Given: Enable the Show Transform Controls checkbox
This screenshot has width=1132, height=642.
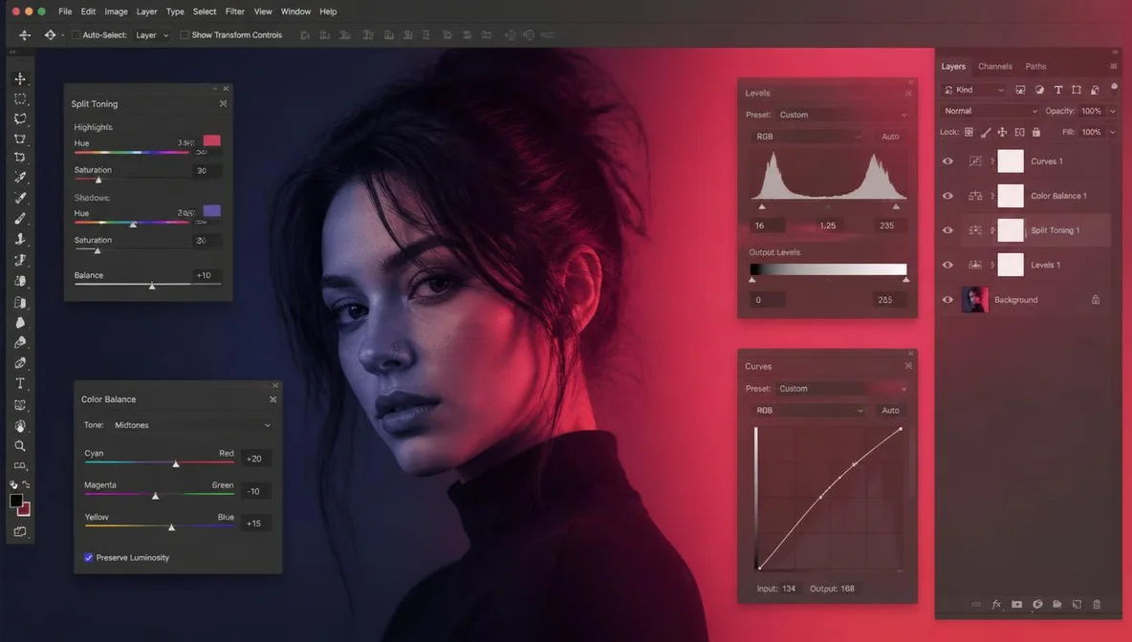Looking at the screenshot, I should point(185,34).
